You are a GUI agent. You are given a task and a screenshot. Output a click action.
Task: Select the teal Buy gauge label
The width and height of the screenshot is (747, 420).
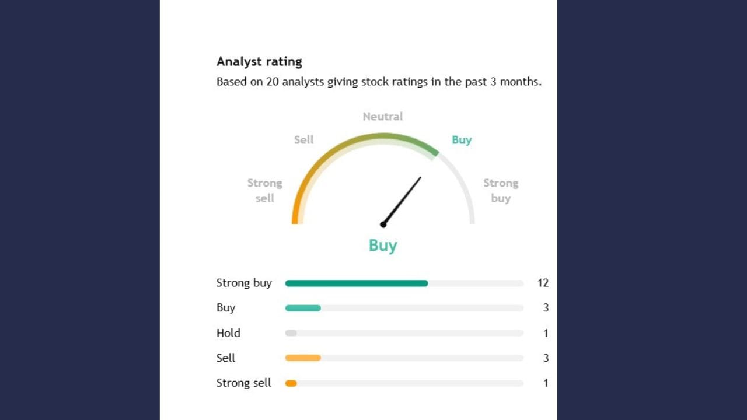pyautogui.click(x=462, y=140)
